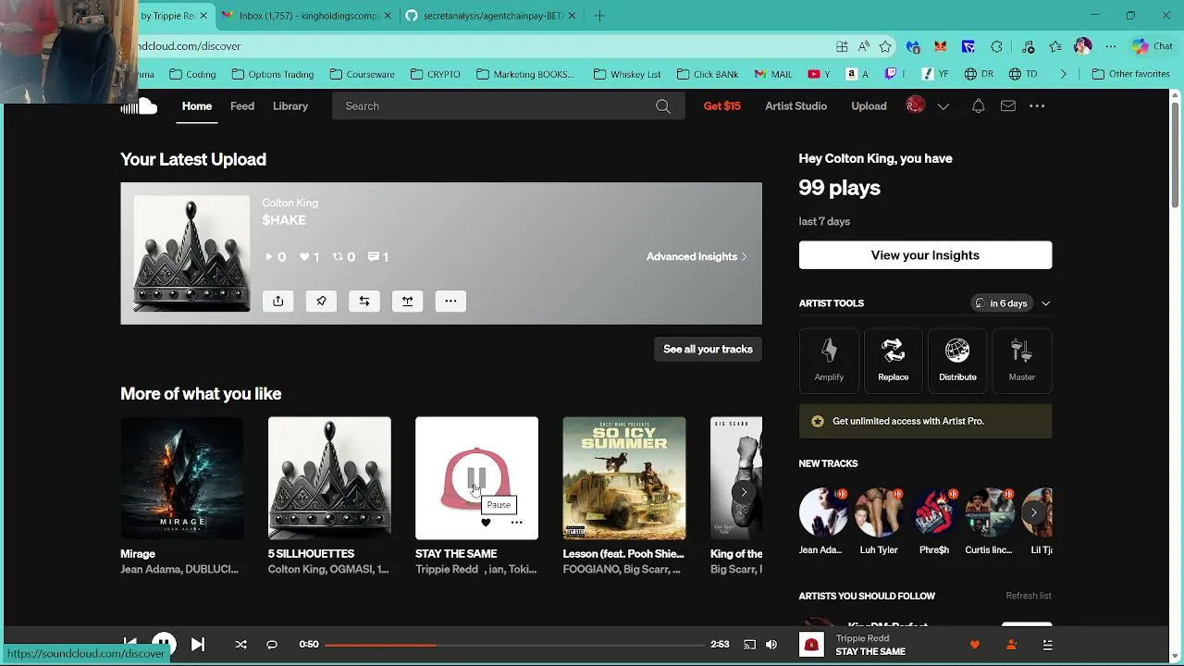This screenshot has height=666, width=1184.
Task: Open the CRYPTO bookmark folder
Action: click(x=435, y=74)
